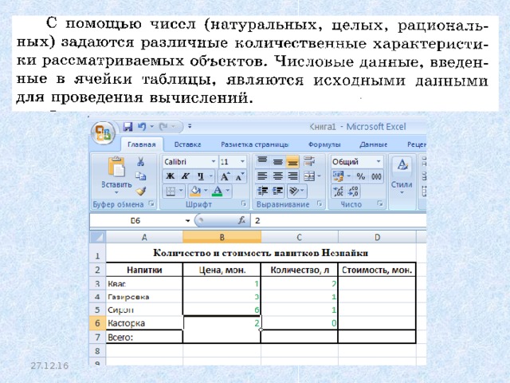The width and height of the screenshot is (510, 383).
Task: Apply the yellow fill color bucket
Action: tap(195, 191)
